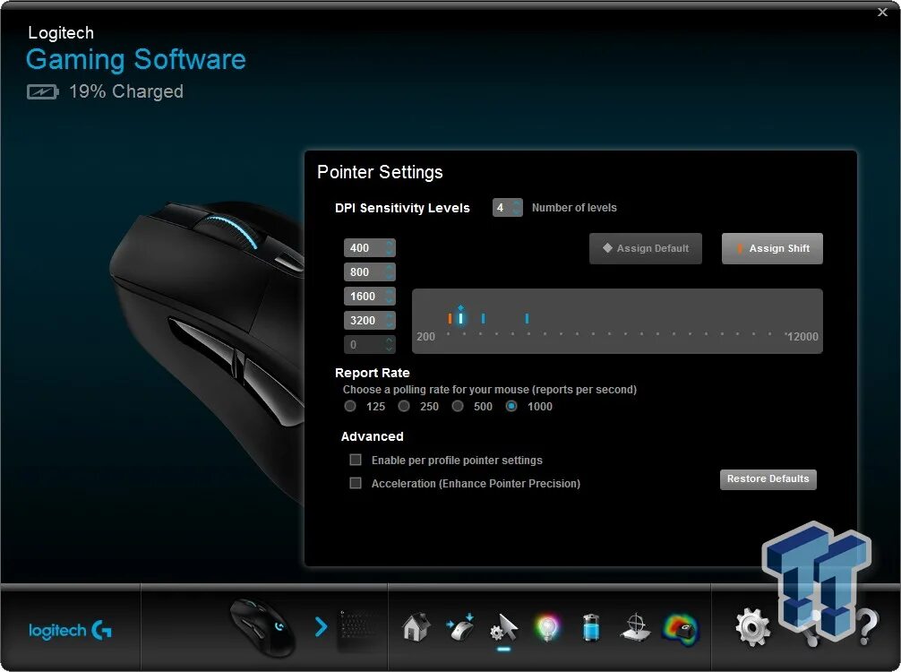Click the battery charge icon
This screenshot has width=901, height=672.
42,91
